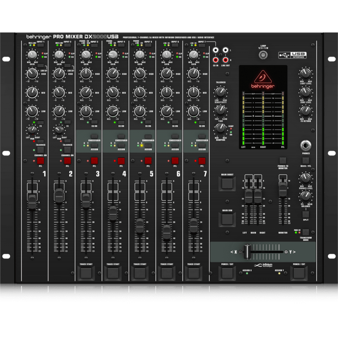Click the channel 1 Low Cut switch
This screenshot has height=338, width=338.
(41, 66)
